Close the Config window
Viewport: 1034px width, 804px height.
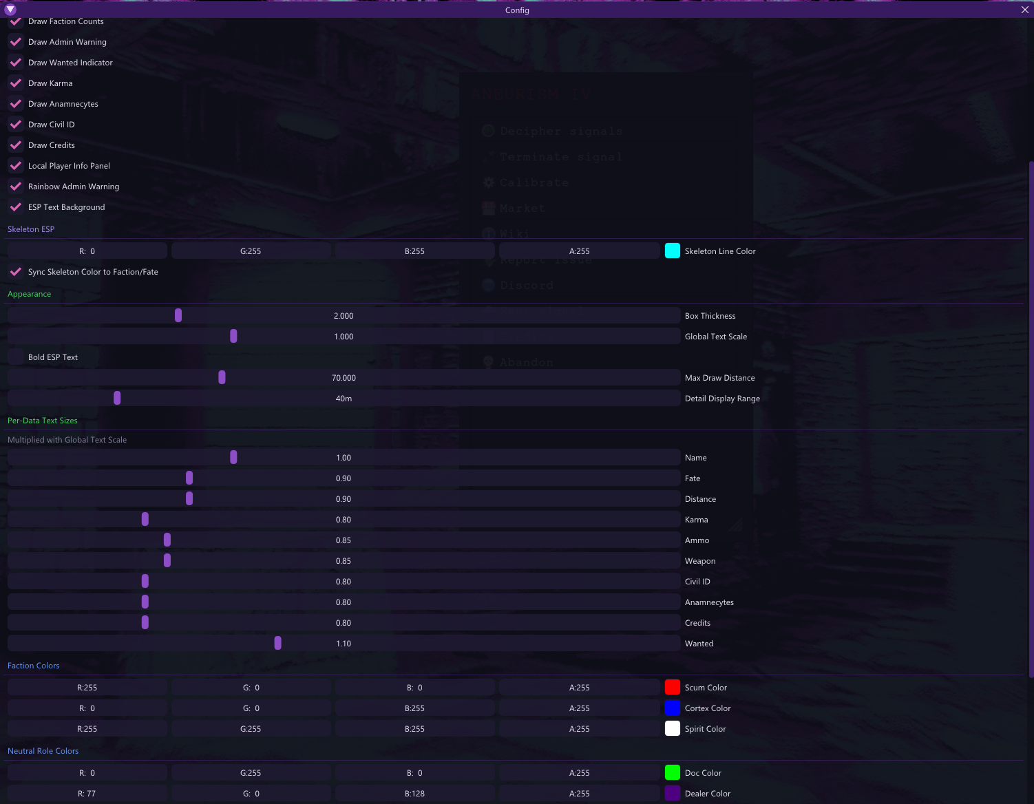click(x=1025, y=10)
